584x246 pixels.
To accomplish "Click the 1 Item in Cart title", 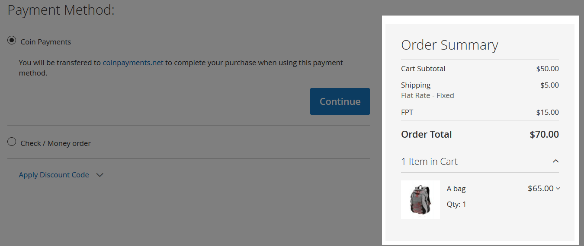I will (x=429, y=161).
